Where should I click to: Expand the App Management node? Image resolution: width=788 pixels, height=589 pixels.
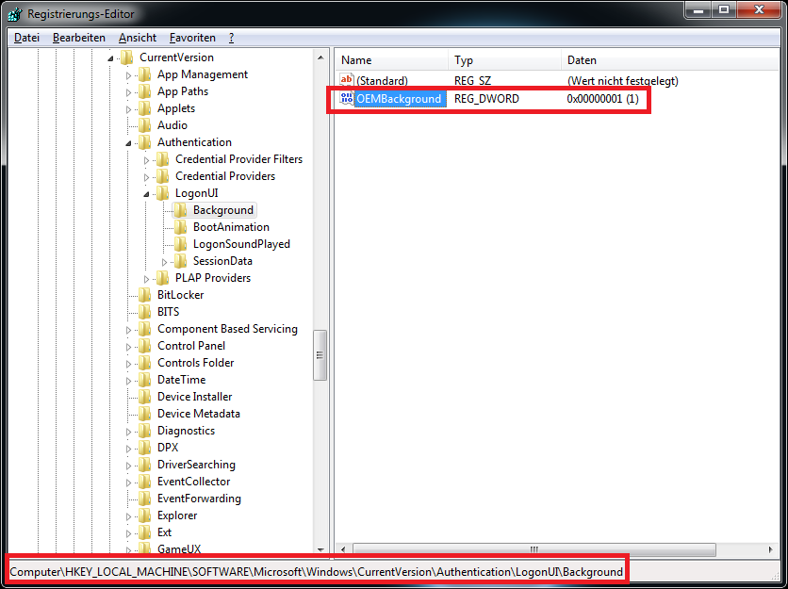click(x=128, y=76)
